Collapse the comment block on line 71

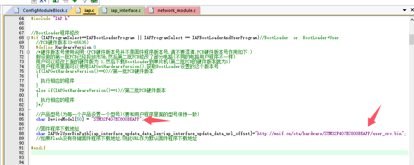point(28,52)
